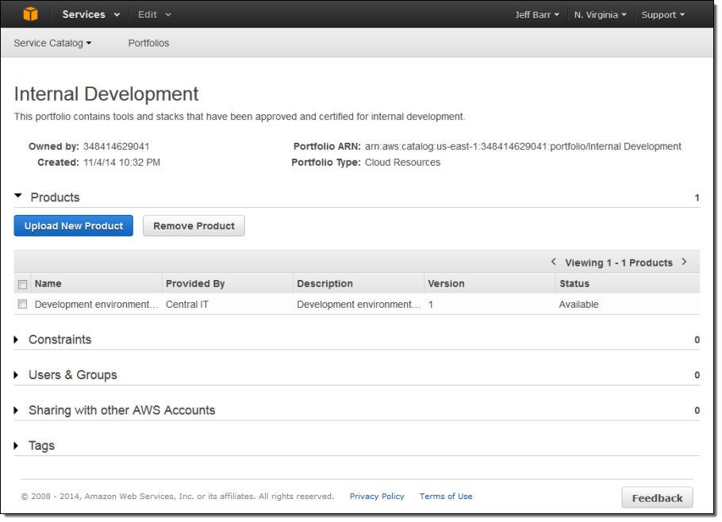
Task: Check the Development environment product row checkbox
Action: (22, 304)
